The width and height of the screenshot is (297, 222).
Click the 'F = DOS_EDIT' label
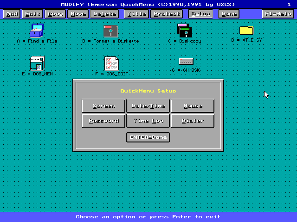coord(112,74)
